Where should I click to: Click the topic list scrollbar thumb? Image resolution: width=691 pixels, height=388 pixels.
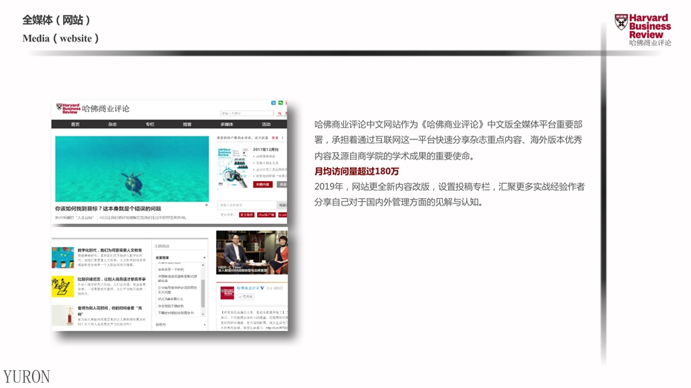203,294
